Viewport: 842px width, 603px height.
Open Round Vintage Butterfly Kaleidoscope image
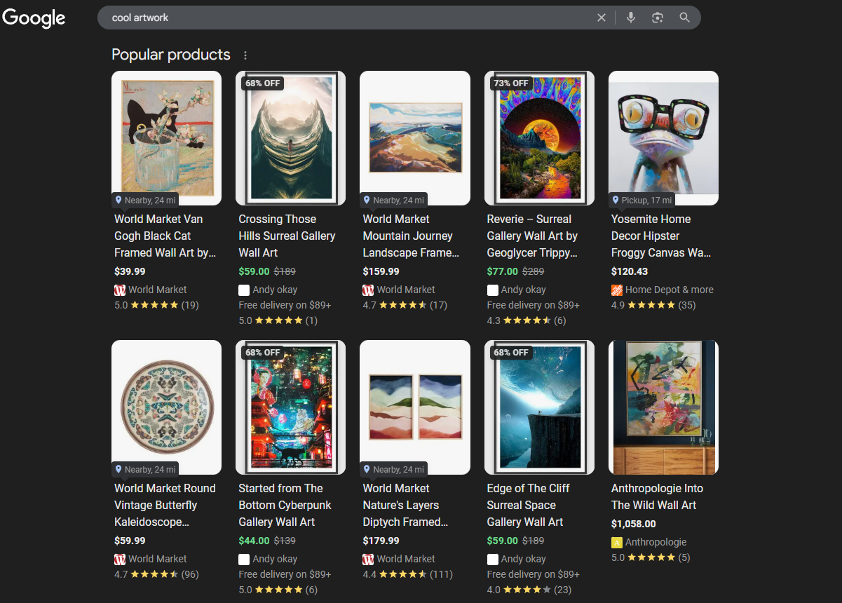point(166,407)
